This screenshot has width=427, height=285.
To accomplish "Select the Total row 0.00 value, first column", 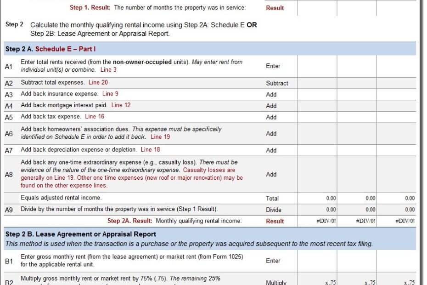I will tap(331, 199).
